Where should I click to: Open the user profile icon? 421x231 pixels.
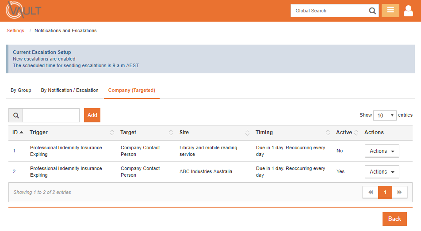pyautogui.click(x=408, y=11)
